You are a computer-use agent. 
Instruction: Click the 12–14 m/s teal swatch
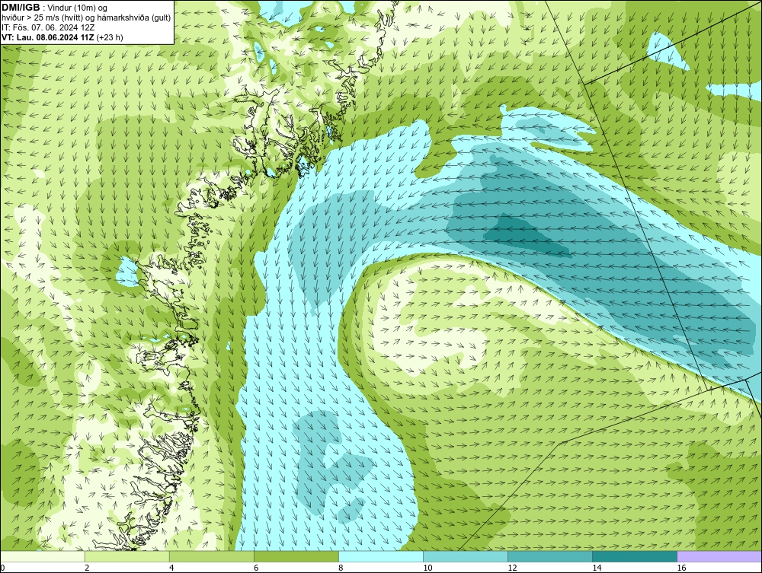(549, 556)
